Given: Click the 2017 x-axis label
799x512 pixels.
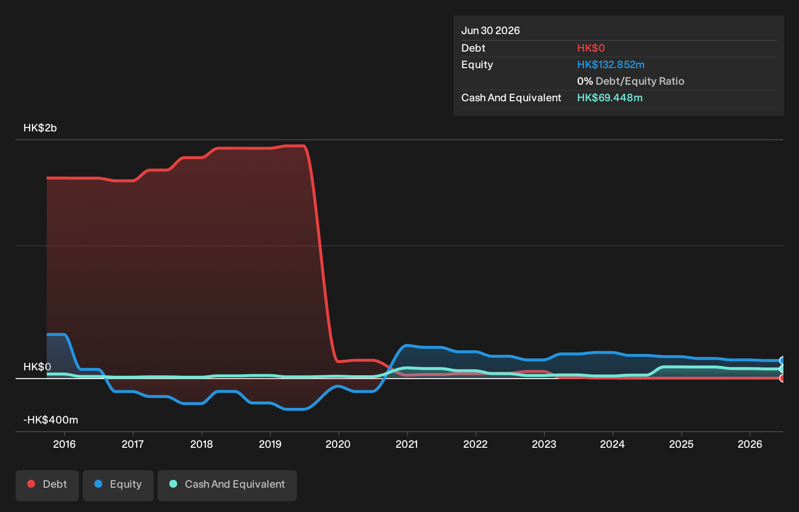Looking at the screenshot, I should pos(133,444).
